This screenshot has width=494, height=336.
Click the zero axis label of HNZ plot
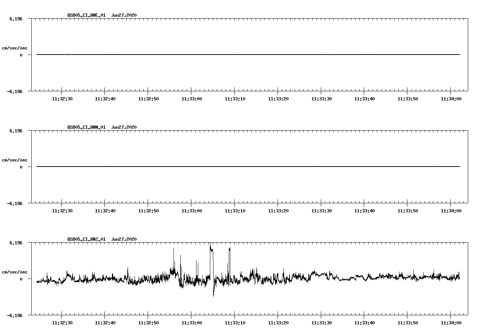pos(21,279)
